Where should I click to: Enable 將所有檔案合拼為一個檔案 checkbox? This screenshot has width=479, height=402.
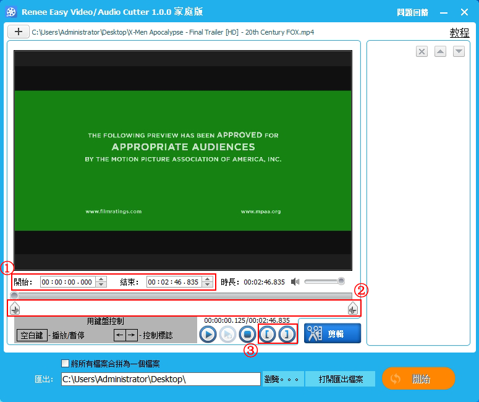pyautogui.click(x=66, y=364)
